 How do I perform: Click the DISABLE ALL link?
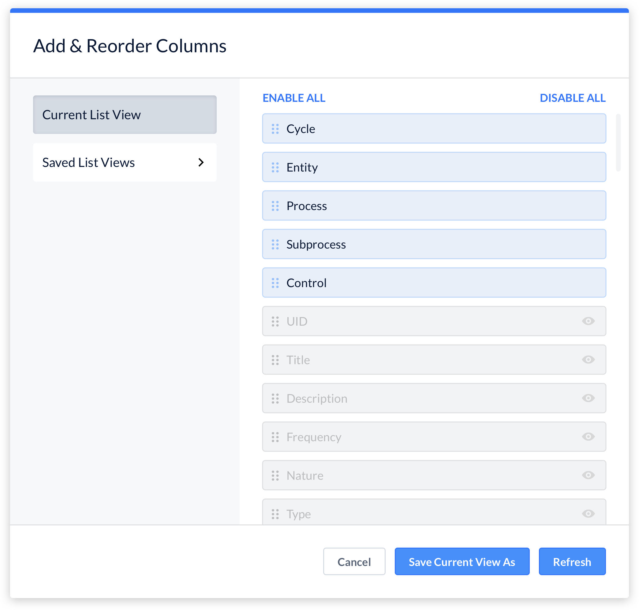pyautogui.click(x=572, y=98)
